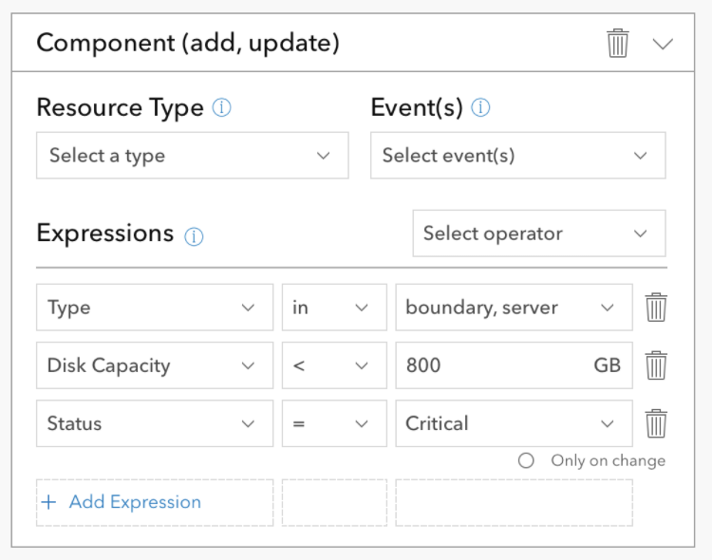
Task: Enable the Only on change option
Action: 526,460
